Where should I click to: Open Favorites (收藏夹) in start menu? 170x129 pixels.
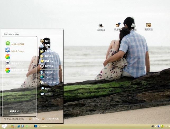pos(47,61)
